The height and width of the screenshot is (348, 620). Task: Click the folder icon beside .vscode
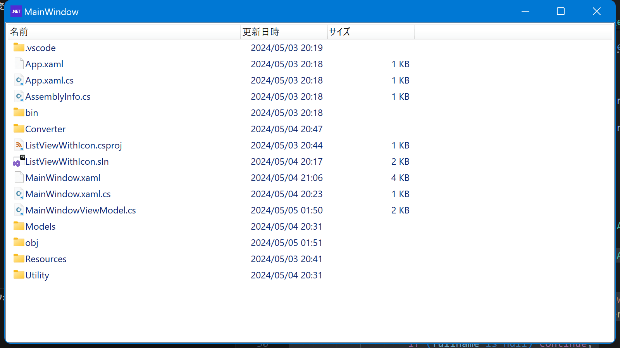point(19,47)
